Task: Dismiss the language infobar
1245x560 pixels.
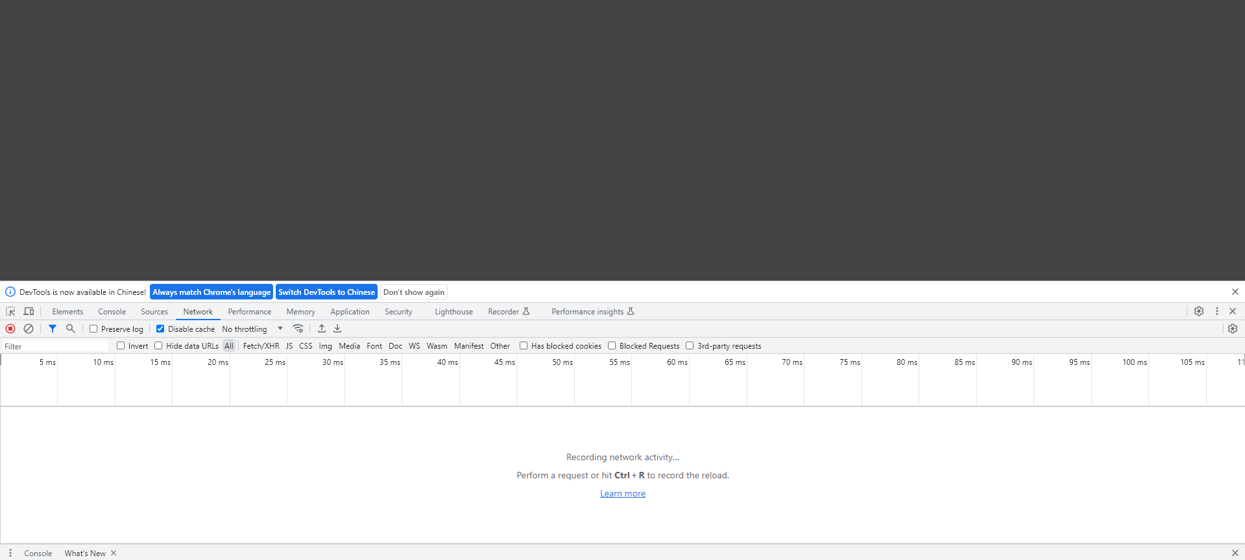Action: point(1235,292)
